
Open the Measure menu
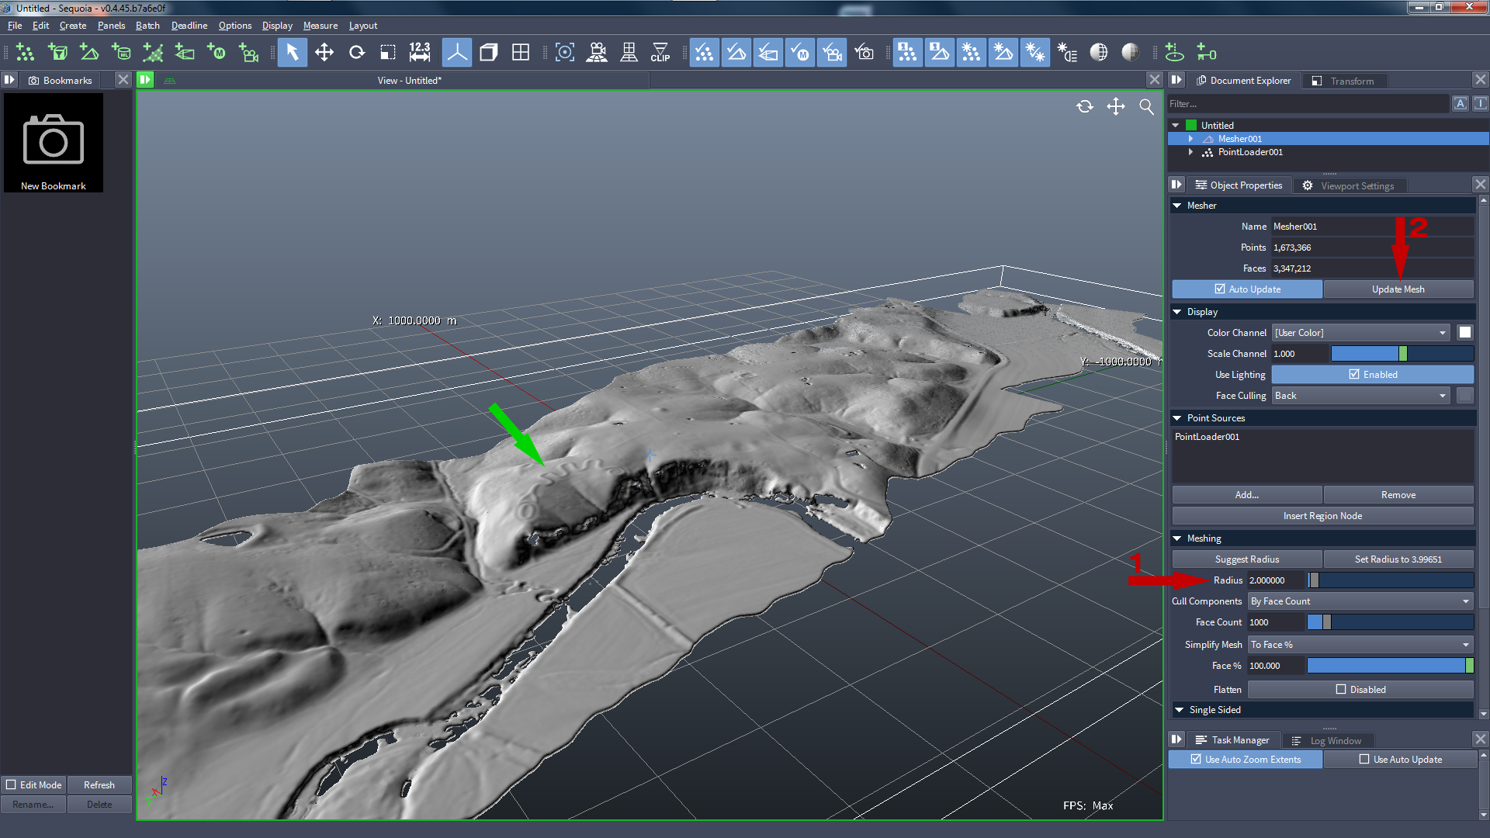click(320, 26)
